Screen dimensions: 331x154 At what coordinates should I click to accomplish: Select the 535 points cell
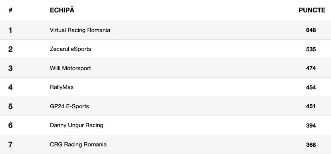coord(311,49)
